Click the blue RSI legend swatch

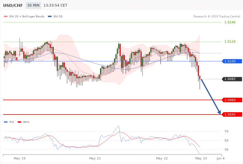[6, 122]
